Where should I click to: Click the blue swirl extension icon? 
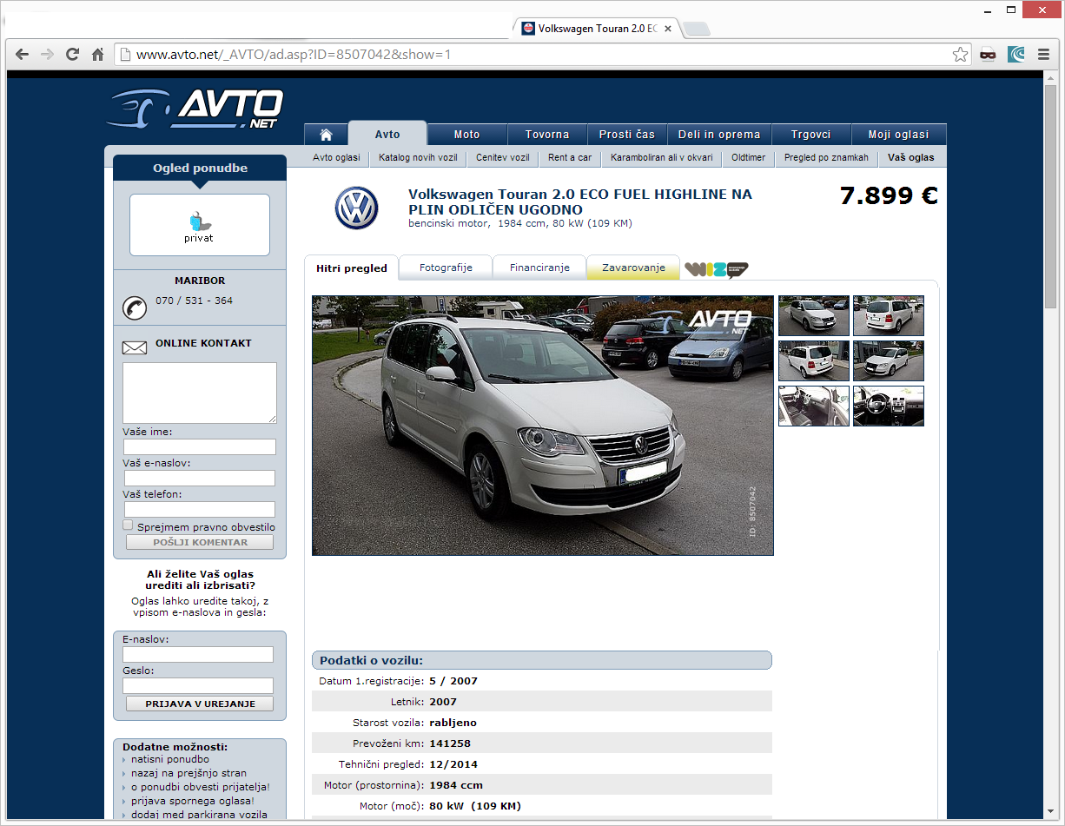(x=1015, y=55)
